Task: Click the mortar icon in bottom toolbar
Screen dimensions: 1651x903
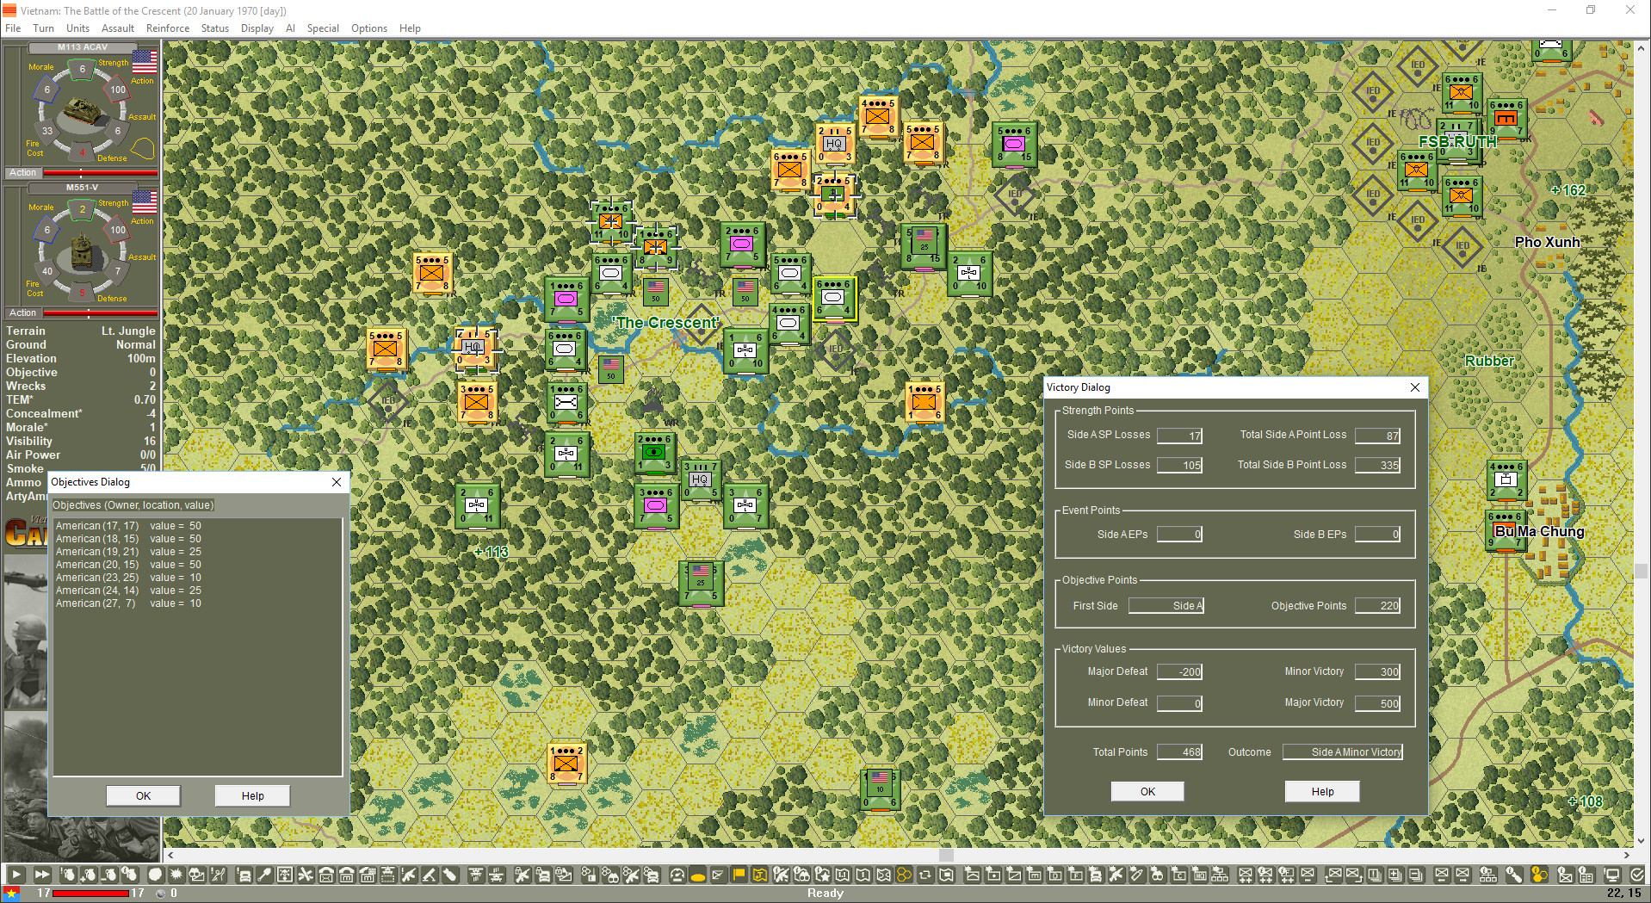Action: [429, 875]
